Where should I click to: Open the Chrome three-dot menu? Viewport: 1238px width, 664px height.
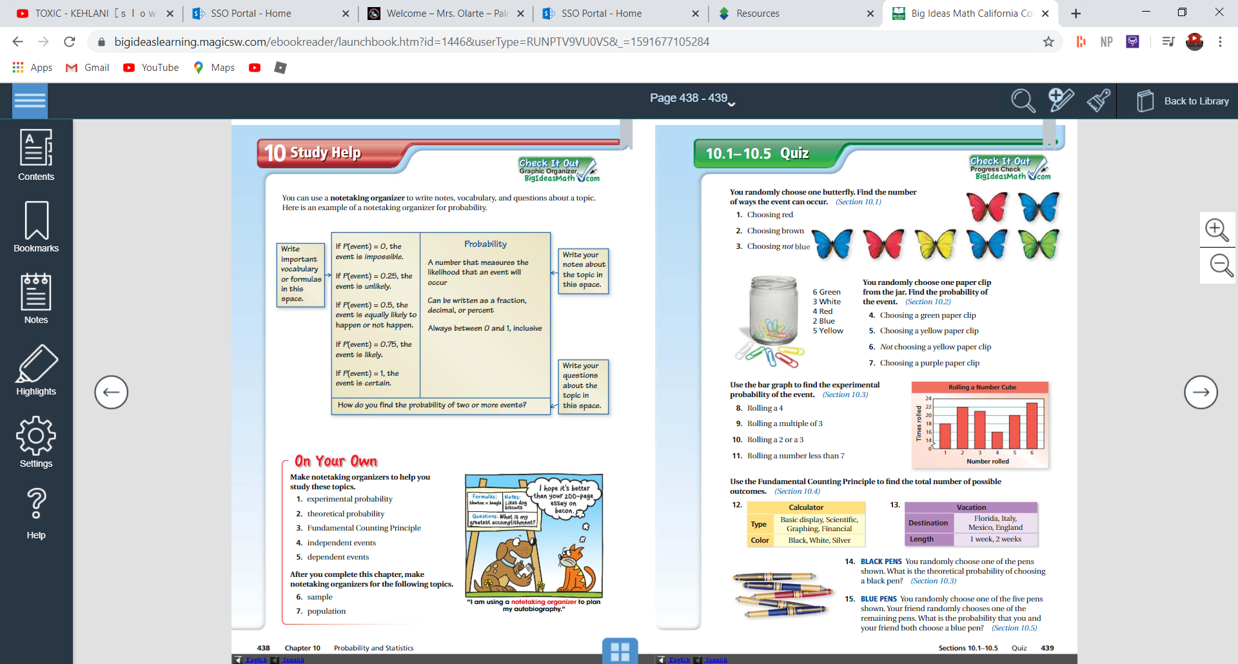[x=1220, y=42]
